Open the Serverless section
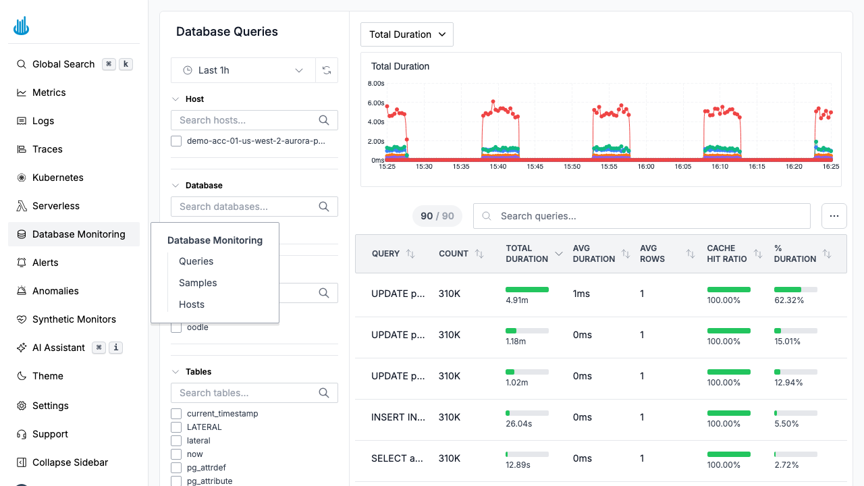This screenshot has height=486, width=864. click(55, 206)
